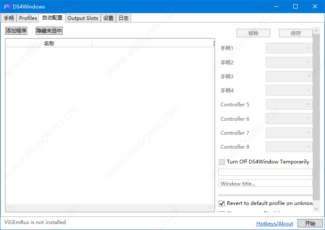Click the 开始 button

click(x=310, y=223)
